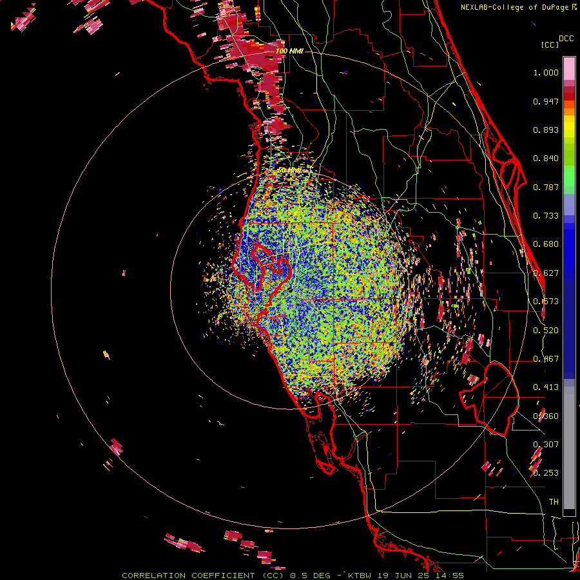Select the 0.360 scale value

pyautogui.click(x=546, y=416)
